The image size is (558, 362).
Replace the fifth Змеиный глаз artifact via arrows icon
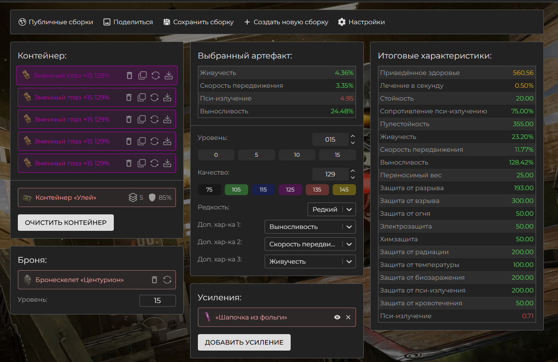(154, 163)
